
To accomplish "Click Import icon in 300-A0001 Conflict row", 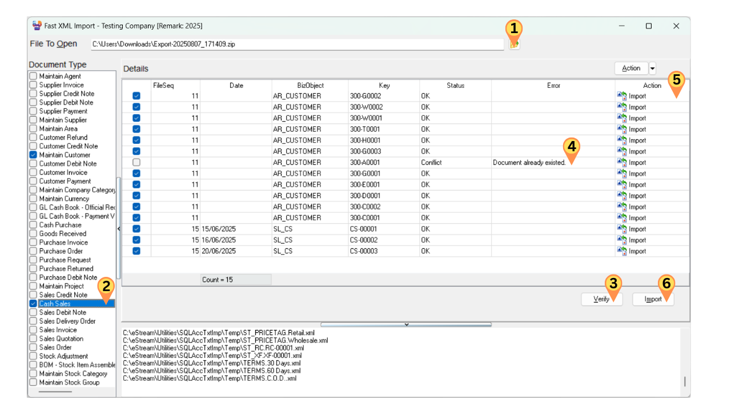I will click(622, 163).
